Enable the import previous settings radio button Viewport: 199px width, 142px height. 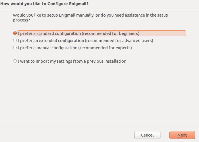click(x=15, y=61)
